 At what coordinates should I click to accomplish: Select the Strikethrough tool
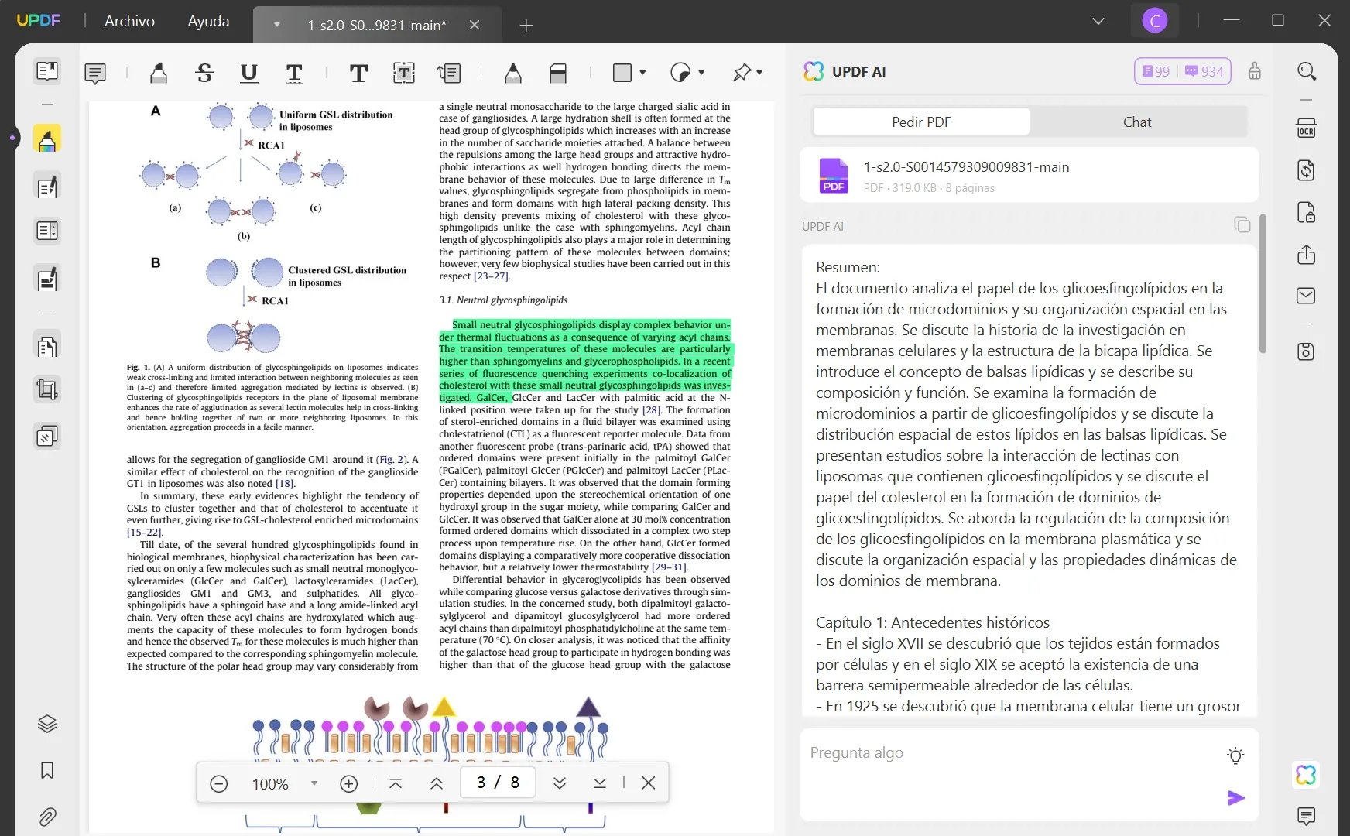(x=204, y=74)
